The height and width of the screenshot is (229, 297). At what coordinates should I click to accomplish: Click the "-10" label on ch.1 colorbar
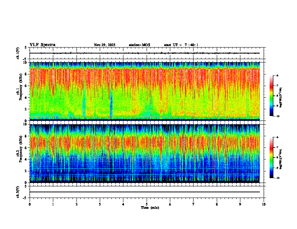point(277,116)
